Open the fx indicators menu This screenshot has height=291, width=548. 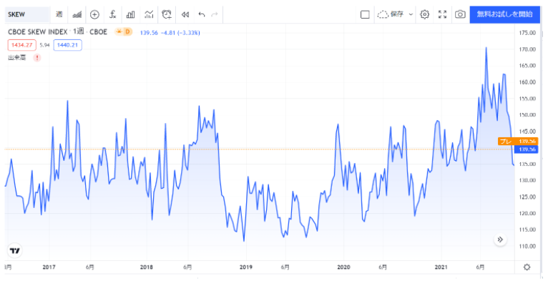112,14
